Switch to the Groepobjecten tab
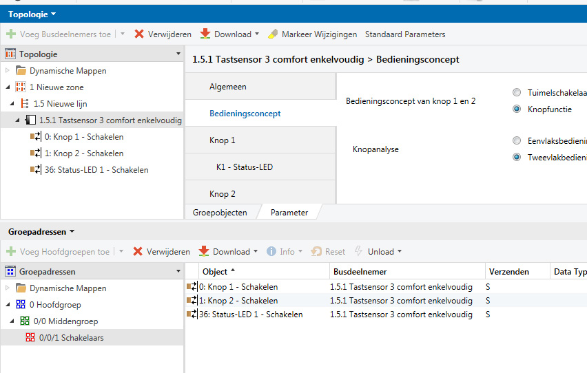The height and width of the screenshot is (373, 587). pos(219,213)
